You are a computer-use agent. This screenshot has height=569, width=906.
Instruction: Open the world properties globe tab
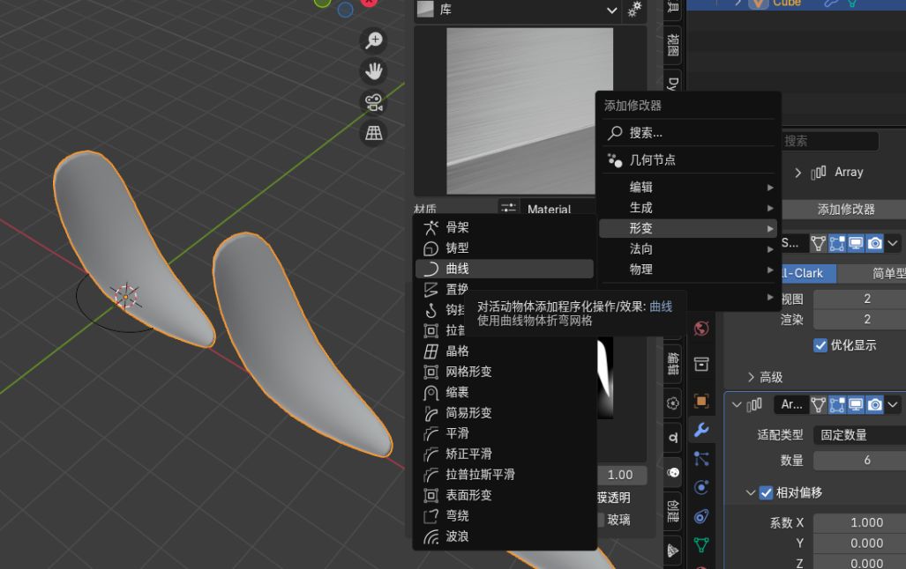701,329
